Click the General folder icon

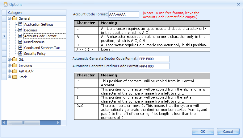click(15, 18)
